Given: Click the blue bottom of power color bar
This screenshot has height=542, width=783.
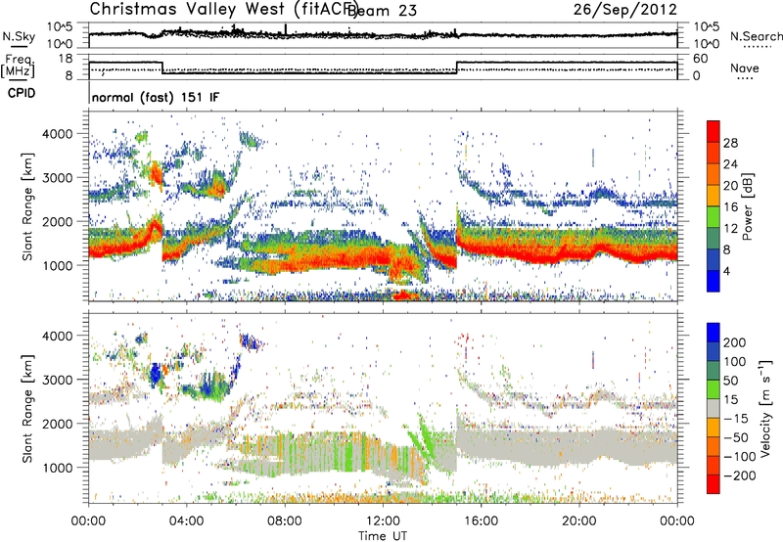Looking at the screenshot, I should 714,281.
